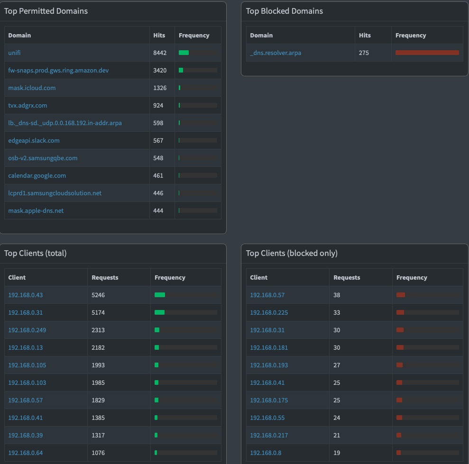This screenshot has width=469, height=464.
Task: Click the green frequency bar for unifi
Action: (184, 53)
